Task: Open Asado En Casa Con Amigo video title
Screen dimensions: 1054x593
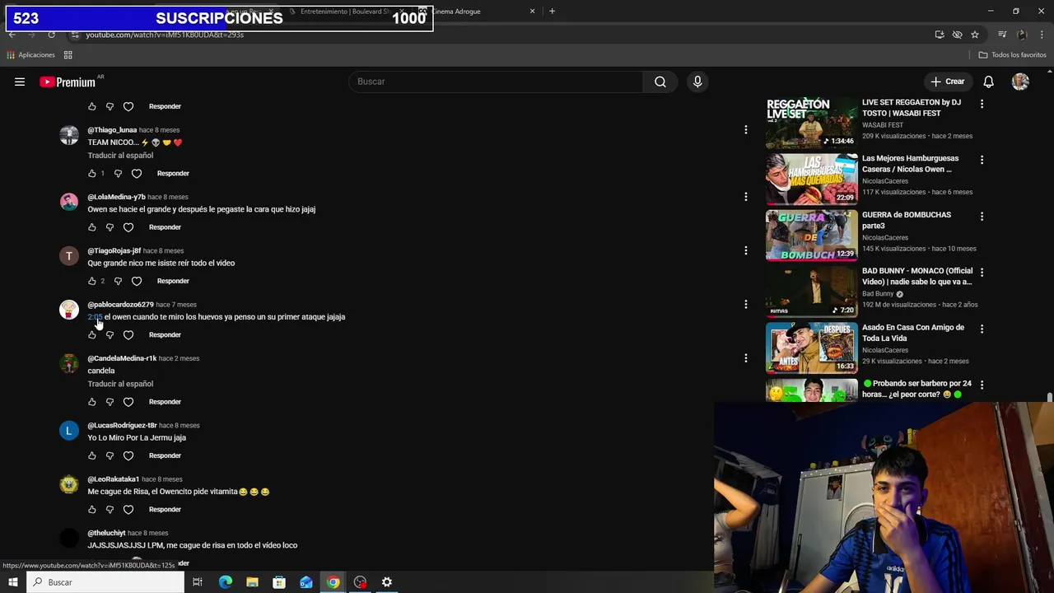Action: (x=913, y=333)
